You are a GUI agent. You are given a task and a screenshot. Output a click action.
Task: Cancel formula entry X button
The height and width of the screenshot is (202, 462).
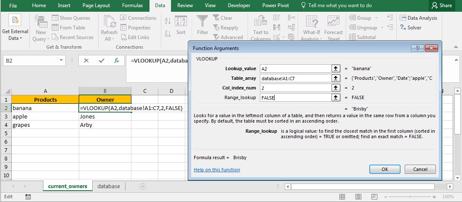(x=86, y=60)
